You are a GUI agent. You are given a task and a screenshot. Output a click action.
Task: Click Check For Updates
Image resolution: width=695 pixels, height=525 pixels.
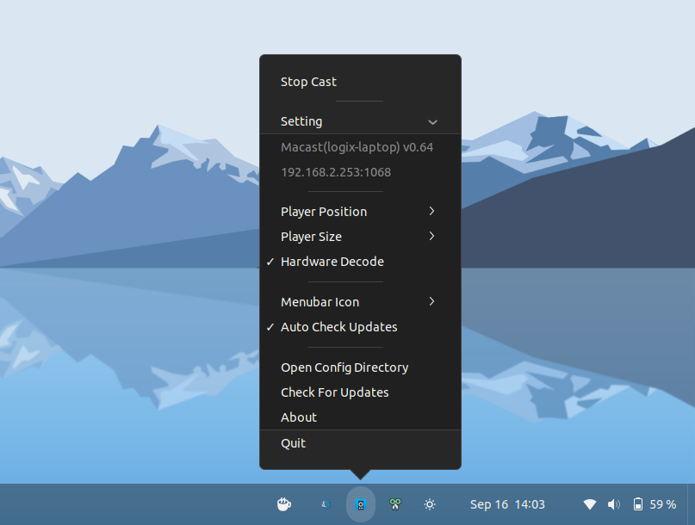click(x=335, y=392)
